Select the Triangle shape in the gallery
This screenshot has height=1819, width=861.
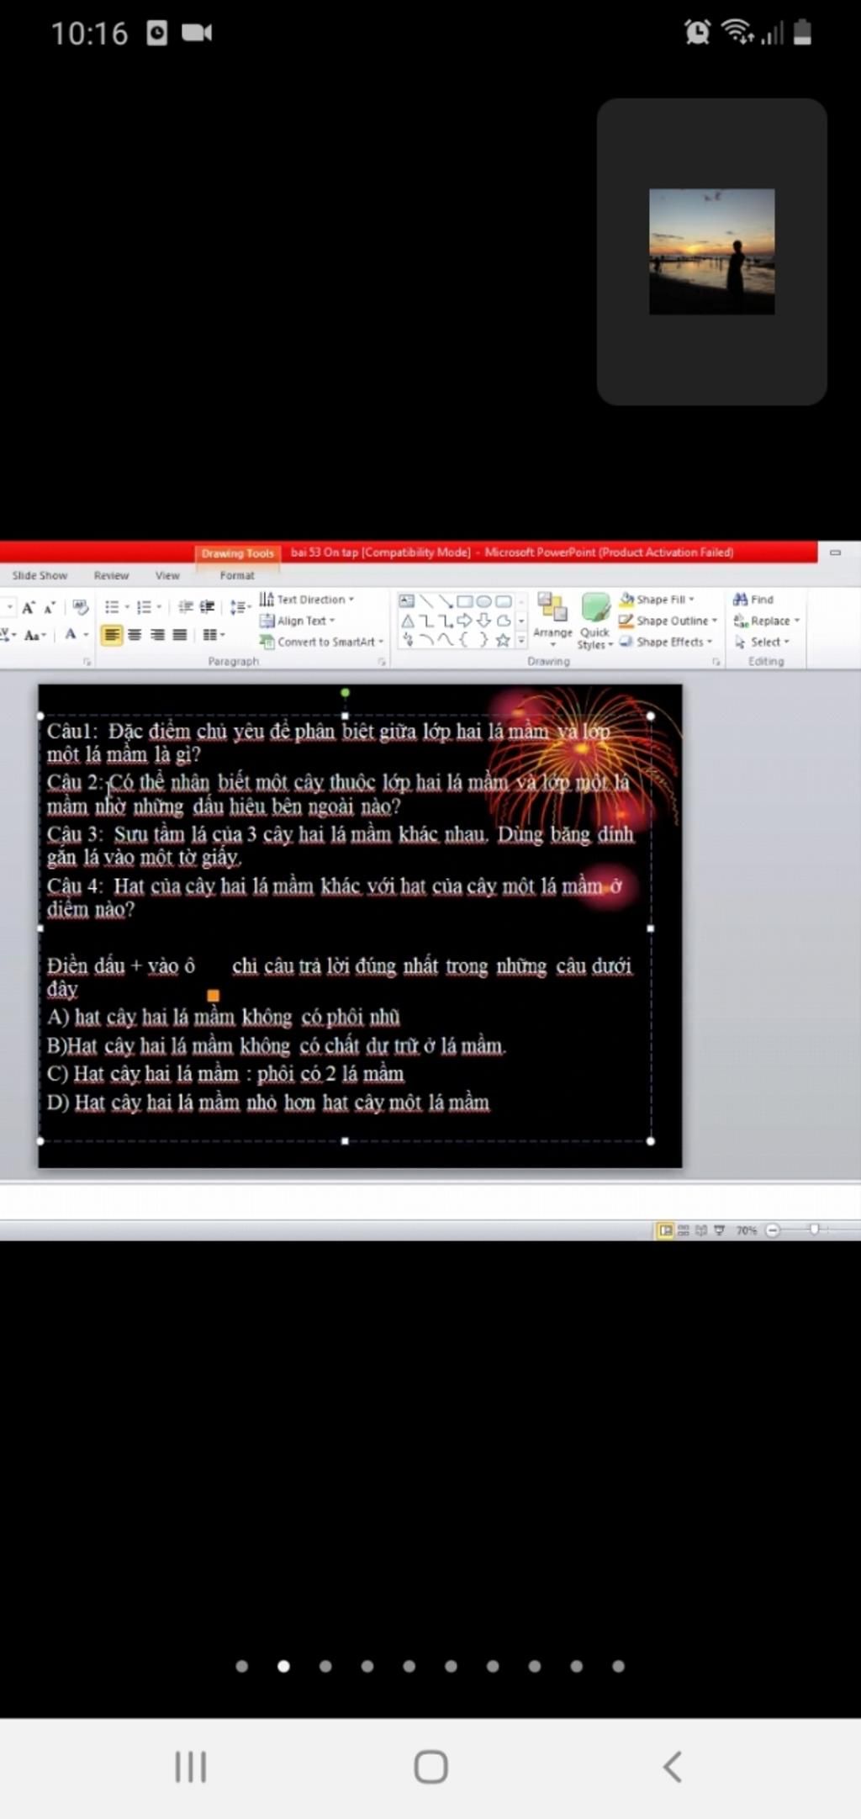click(x=407, y=621)
